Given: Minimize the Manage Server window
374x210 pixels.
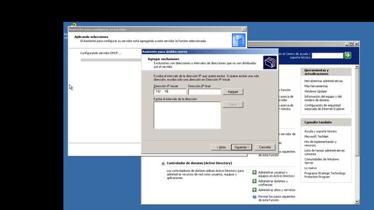Looking at the screenshot, I should point(347,44).
